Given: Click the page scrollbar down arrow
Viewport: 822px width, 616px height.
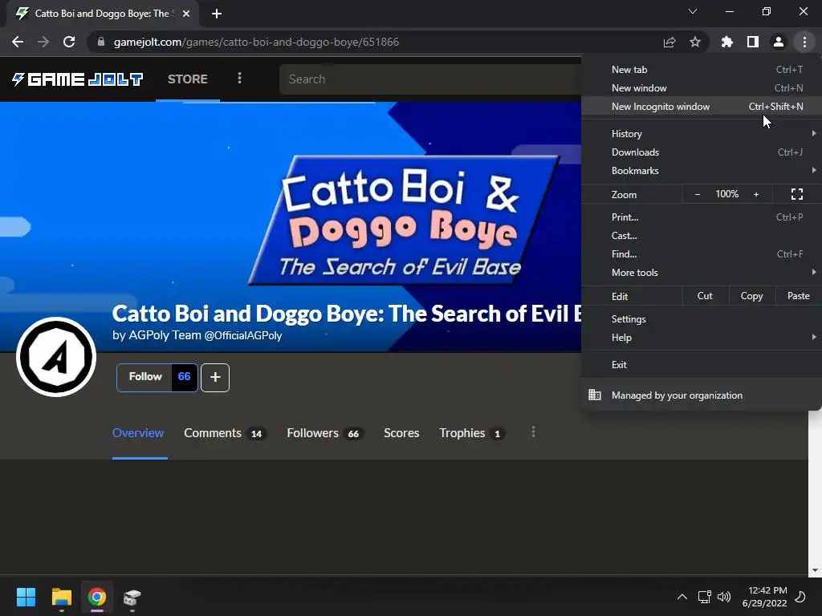Looking at the screenshot, I should click(814, 570).
